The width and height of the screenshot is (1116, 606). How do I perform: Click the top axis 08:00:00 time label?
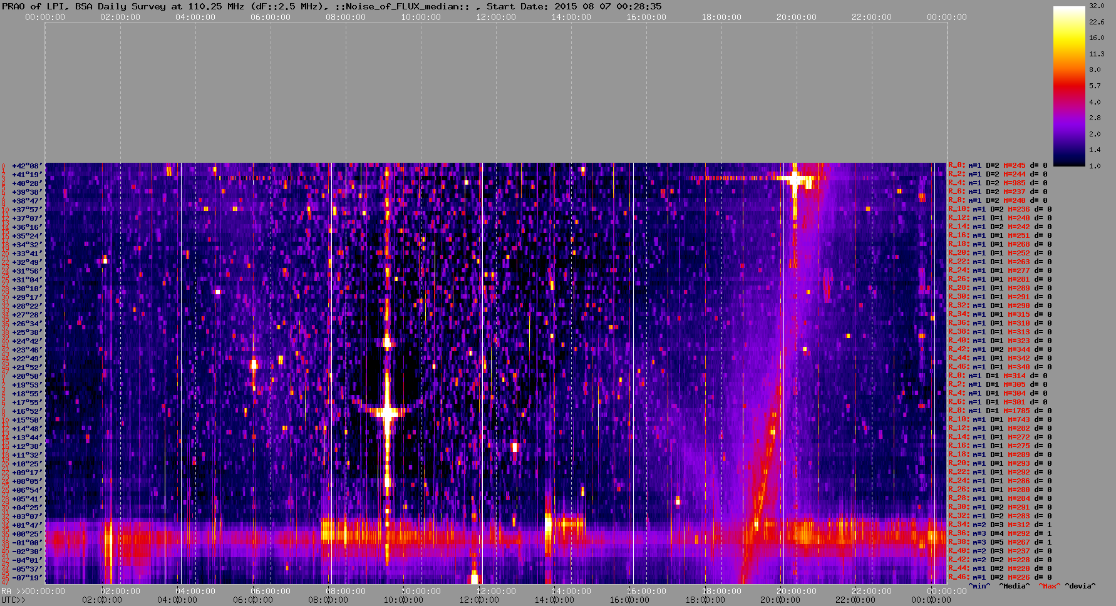tap(346, 17)
